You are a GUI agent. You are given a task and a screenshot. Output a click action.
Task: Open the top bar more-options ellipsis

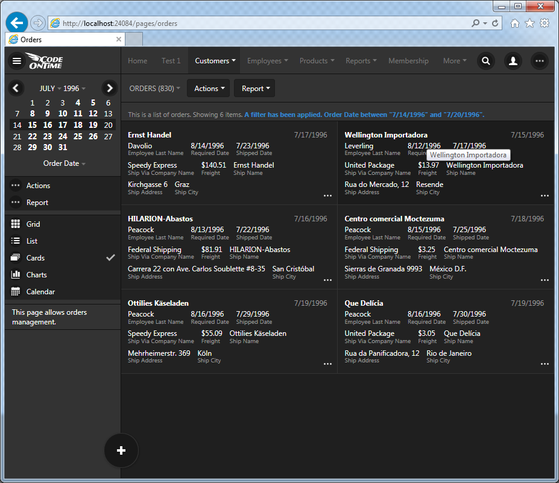(539, 61)
